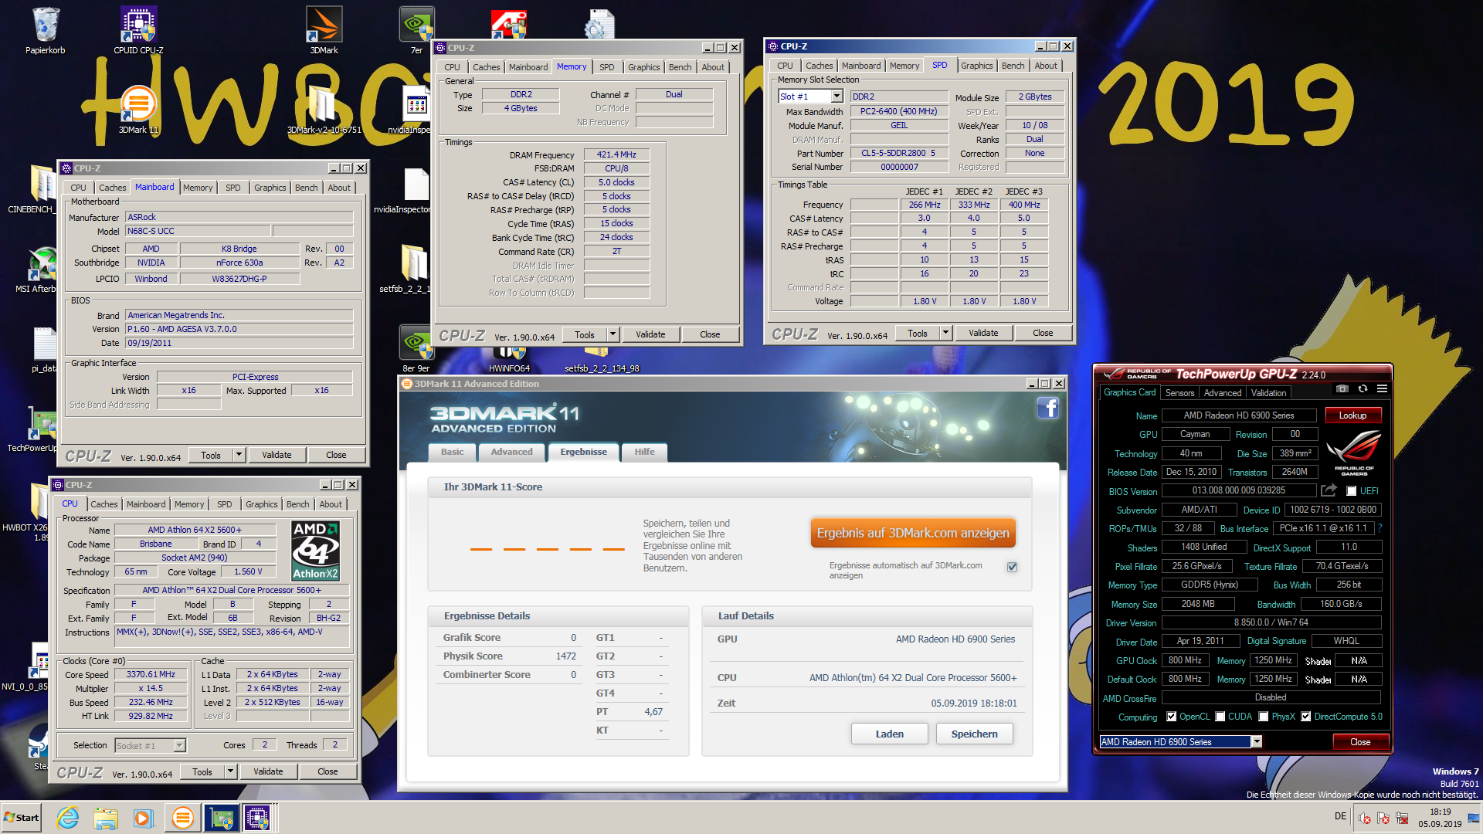Image resolution: width=1483 pixels, height=834 pixels.
Task: Click the Facebook icon in 3DMark 11
Action: click(x=1047, y=408)
